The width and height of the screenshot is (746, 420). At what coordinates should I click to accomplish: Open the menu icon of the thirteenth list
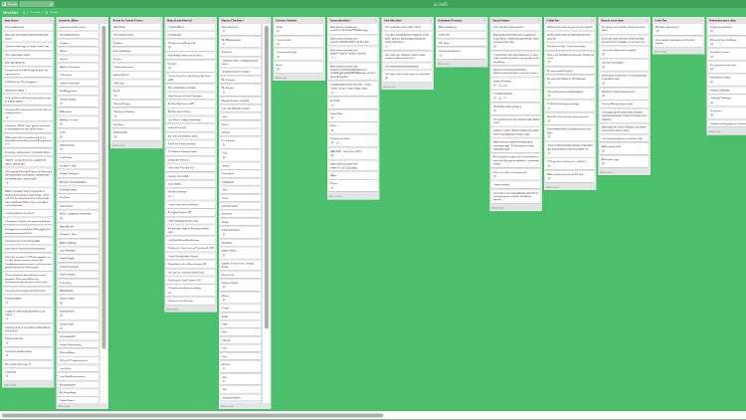click(x=701, y=21)
